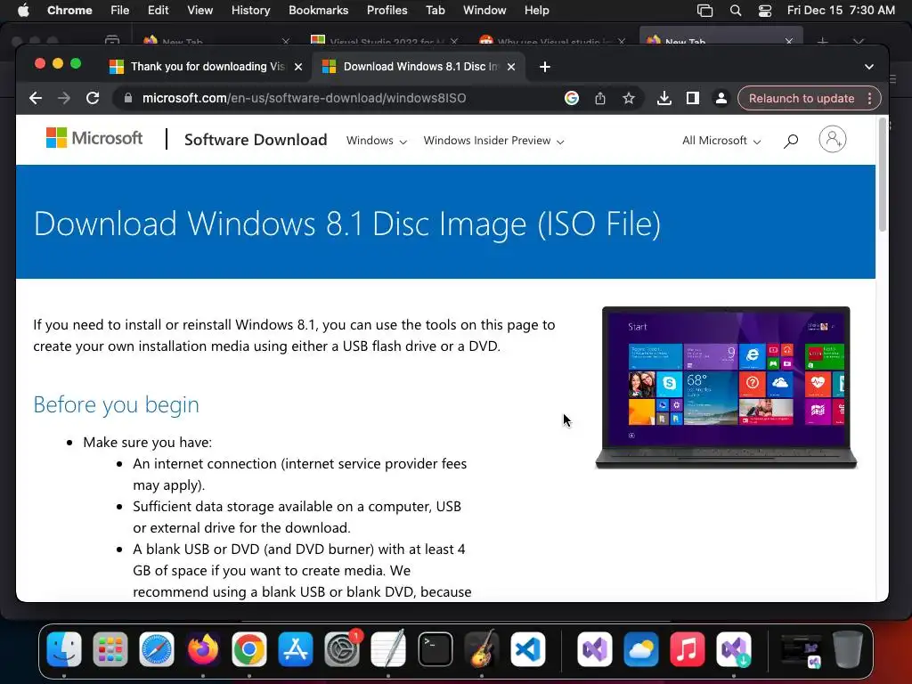Click the date and time in menu bar
This screenshot has width=912, height=684.
[x=841, y=11]
